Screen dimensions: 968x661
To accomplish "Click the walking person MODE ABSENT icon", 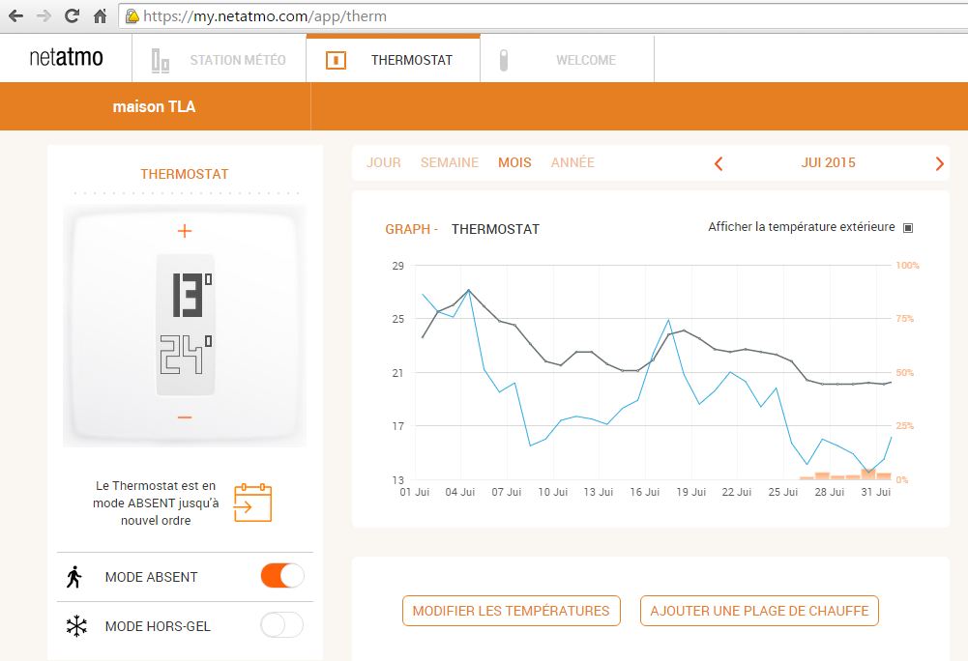I will coord(74,577).
